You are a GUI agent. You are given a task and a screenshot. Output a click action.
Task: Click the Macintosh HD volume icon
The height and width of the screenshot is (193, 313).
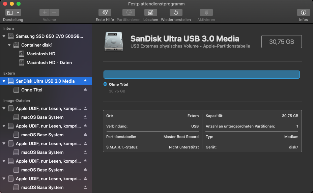22,54
